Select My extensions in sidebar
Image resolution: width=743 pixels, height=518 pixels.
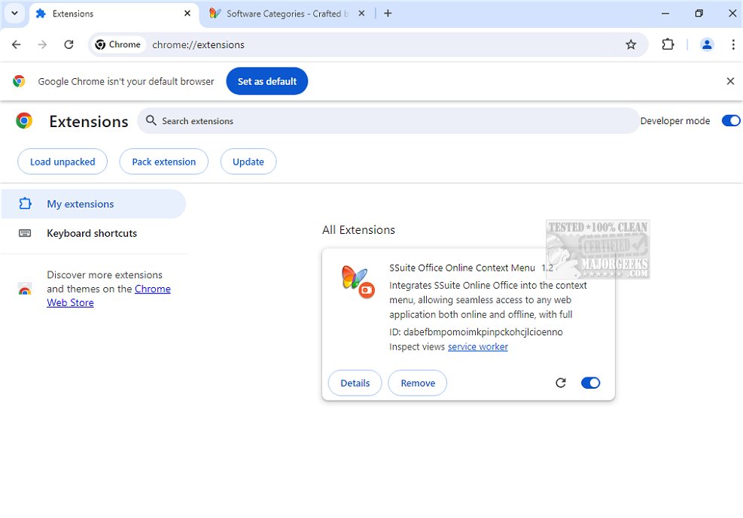click(93, 204)
